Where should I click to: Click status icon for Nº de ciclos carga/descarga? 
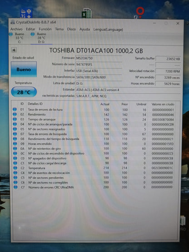(x=15, y=163)
